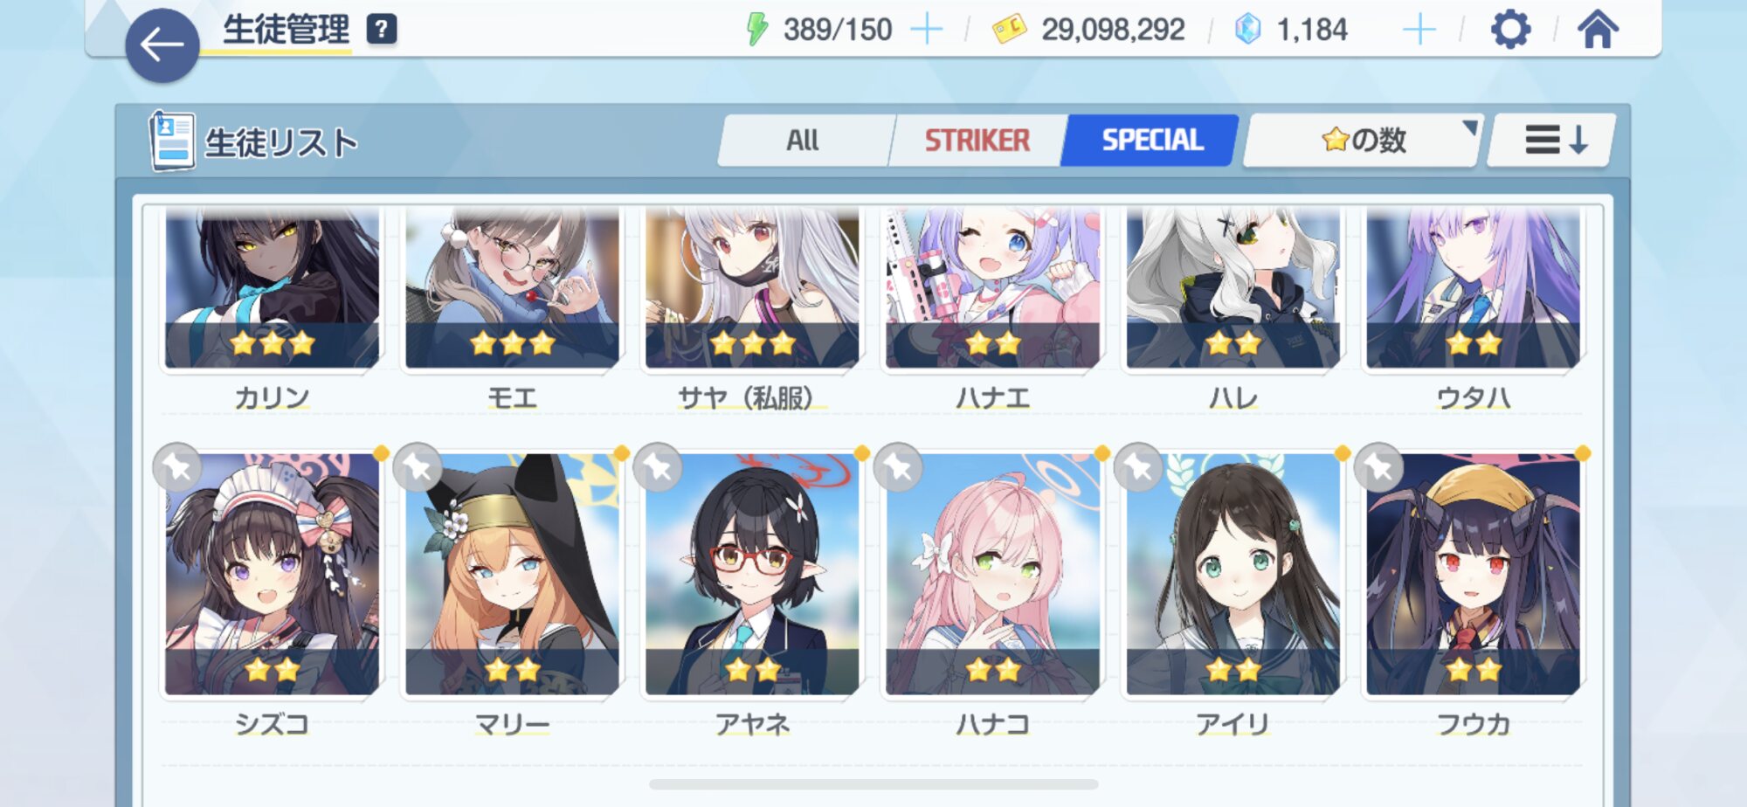Tap the blue gem currency icon

[1248, 30]
